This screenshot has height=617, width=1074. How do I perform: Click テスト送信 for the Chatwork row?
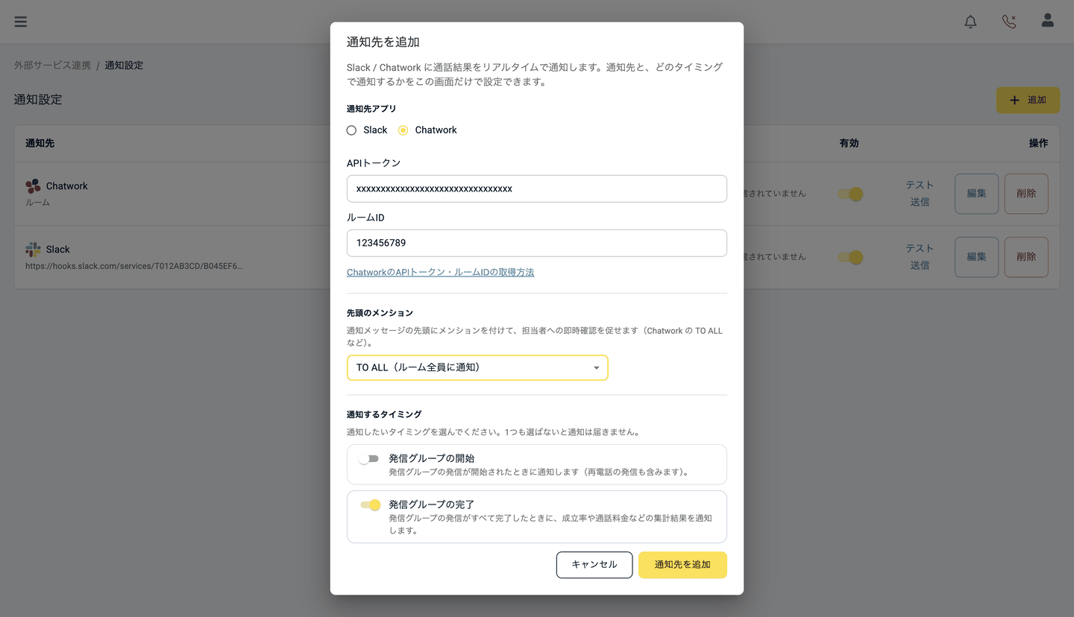click(x=920, y=194)
